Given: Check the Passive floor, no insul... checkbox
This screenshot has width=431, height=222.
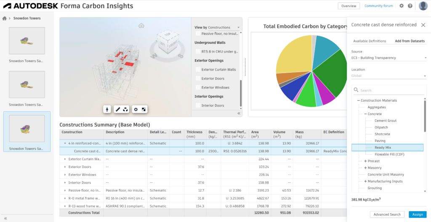Looking at the screenshot, I should click(x=198, y=34).
